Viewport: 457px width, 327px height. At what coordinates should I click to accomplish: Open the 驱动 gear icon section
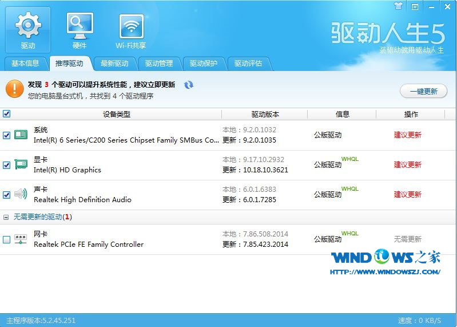28,30
